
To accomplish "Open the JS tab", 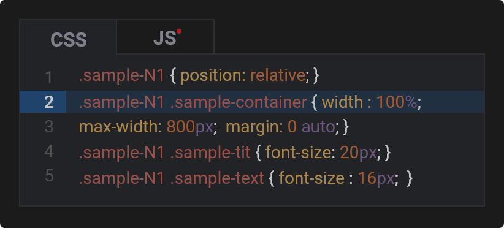I will point(165,37).
